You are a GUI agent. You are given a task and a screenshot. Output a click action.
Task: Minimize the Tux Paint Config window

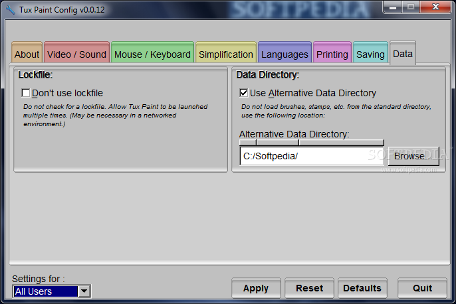point(393,7)
